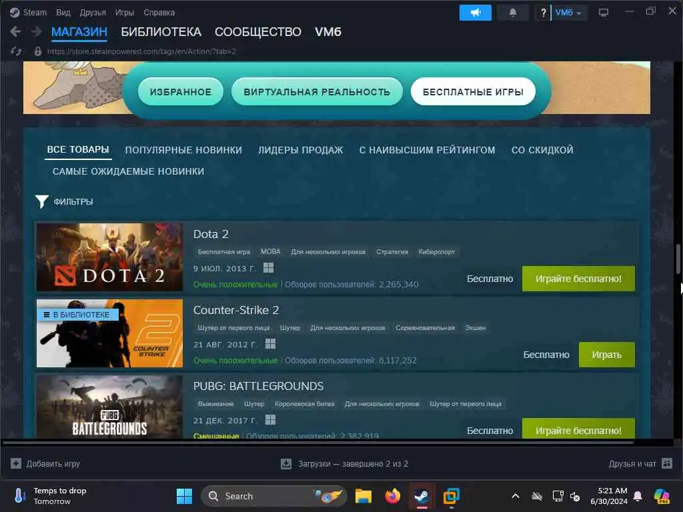Switch to Big Picture mode monitor icon
Viewport: 683px width, 512px height.
coord(603,13)
